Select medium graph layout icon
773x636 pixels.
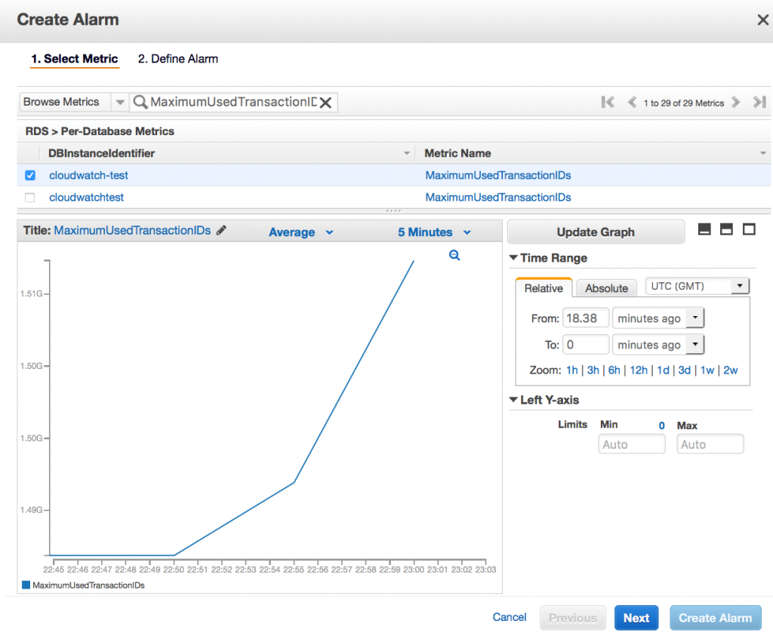726,229
